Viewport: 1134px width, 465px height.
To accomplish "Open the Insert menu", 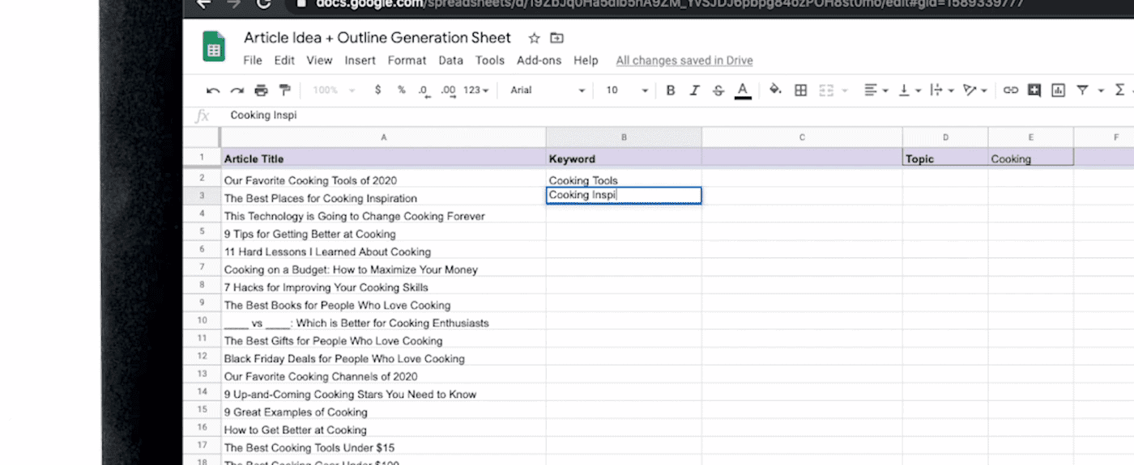I will pyautogui.click(x=360, y=61).
